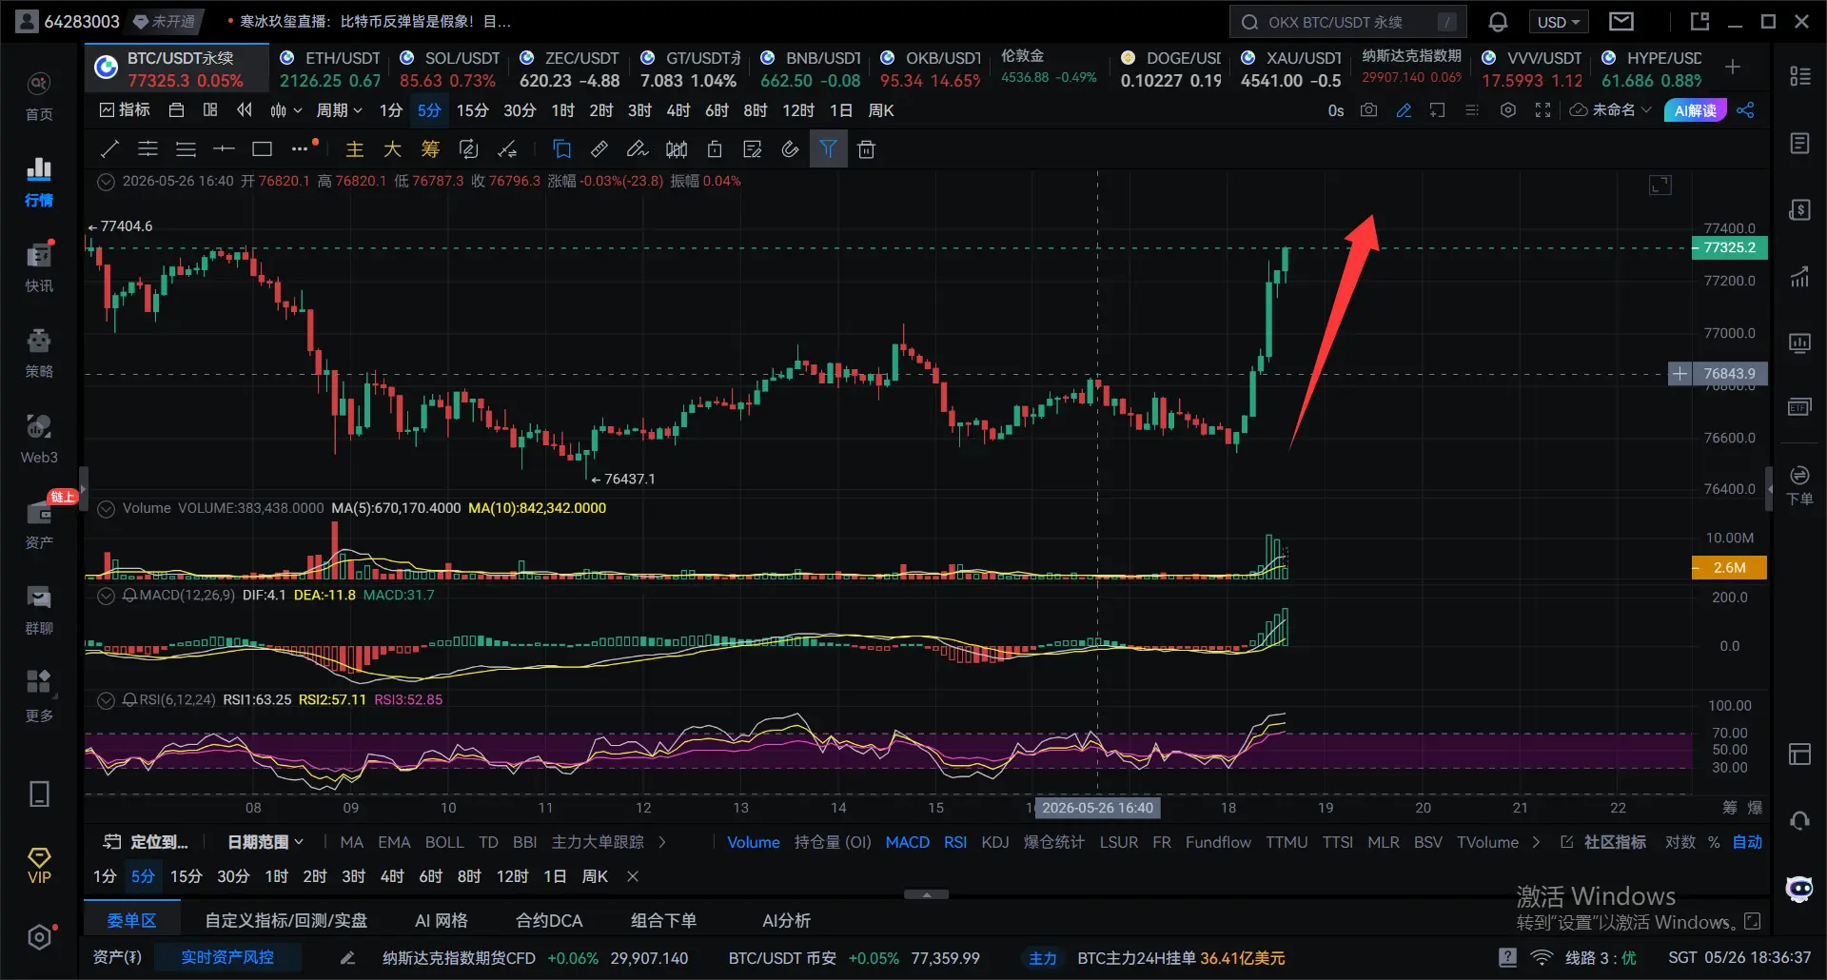Viewport: 1827px width, 980px height.
Task: Open the 指标 indicators button
Action: tap(126, 110)
